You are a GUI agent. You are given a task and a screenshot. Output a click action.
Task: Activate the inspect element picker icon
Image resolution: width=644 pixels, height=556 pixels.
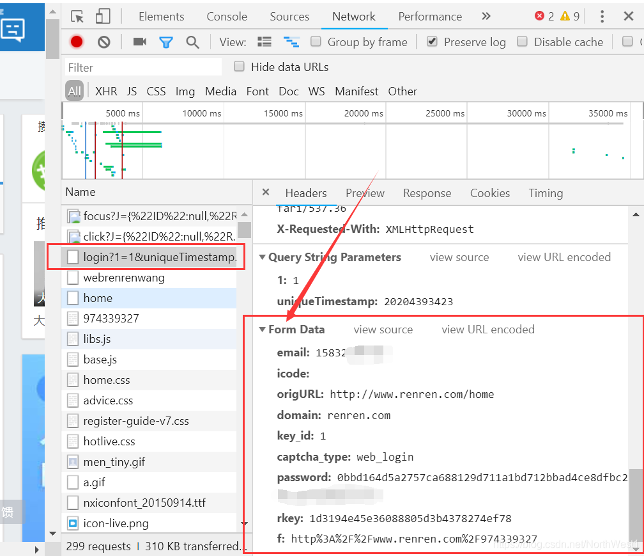point(77,17)
